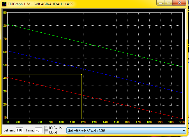Click the yellow marker point on graph
Viewport: 189px width, 137px height.
pyautogui.click(x=82, y=75)
